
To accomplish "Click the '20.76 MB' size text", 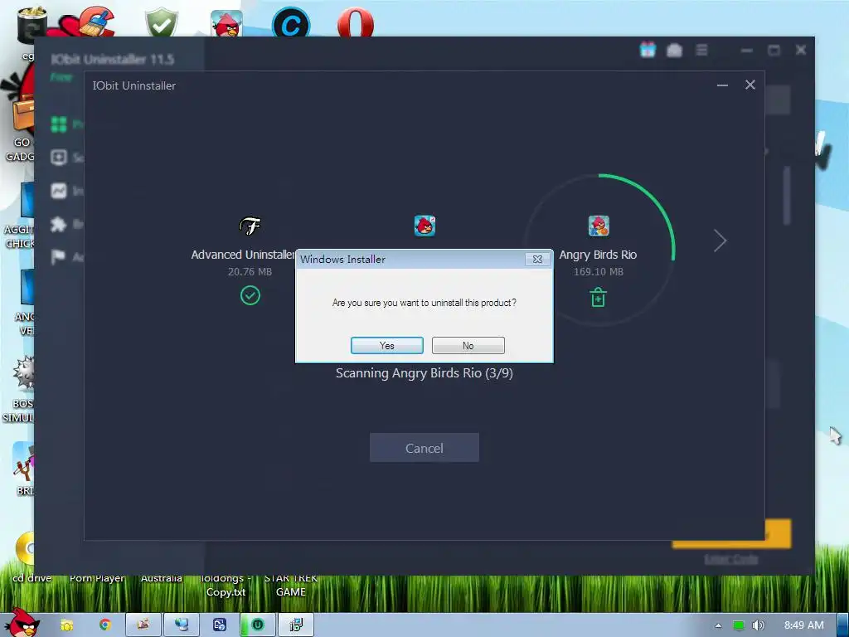I will point(250,271).
